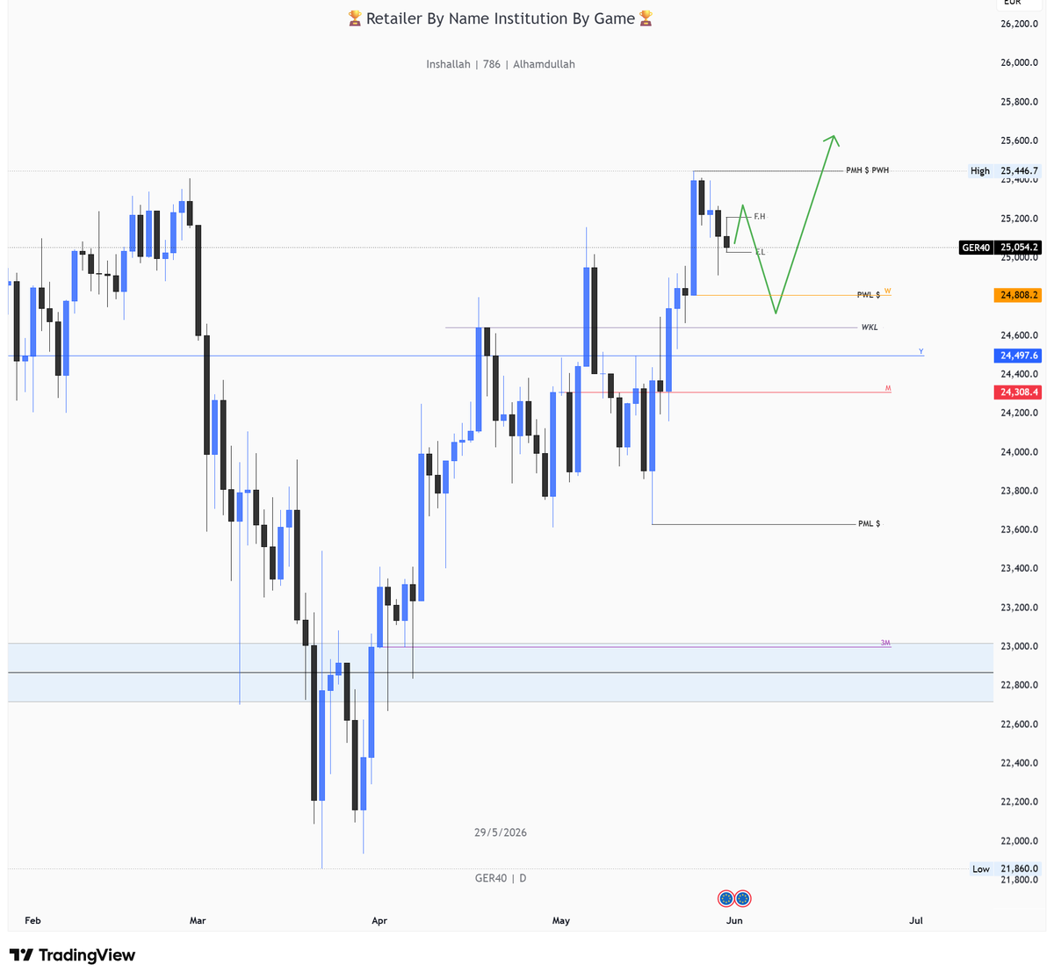The height and width of the screenshot is (979, 1054).
Task: Click the blue 'Y' line label
Action: 921,351
